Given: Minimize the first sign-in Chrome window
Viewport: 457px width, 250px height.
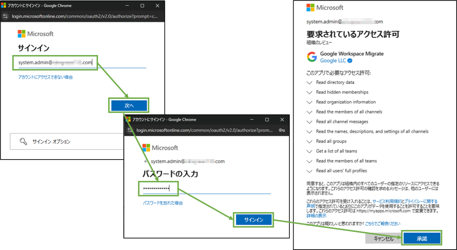Looking at the screenshot, I should [126, 6].
